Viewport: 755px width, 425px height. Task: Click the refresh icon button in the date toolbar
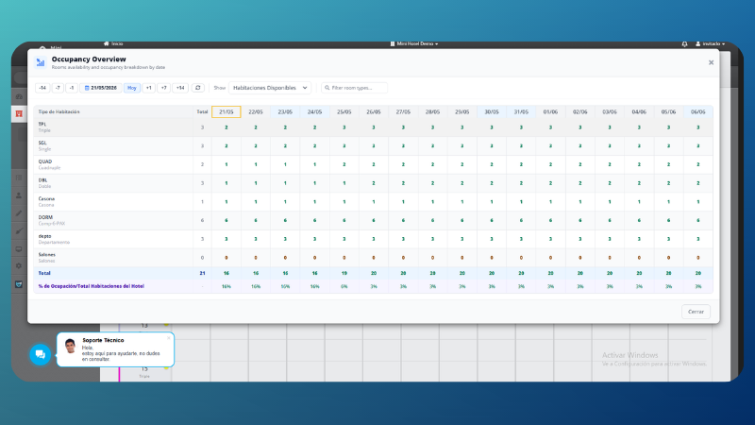tap(198, 88)
